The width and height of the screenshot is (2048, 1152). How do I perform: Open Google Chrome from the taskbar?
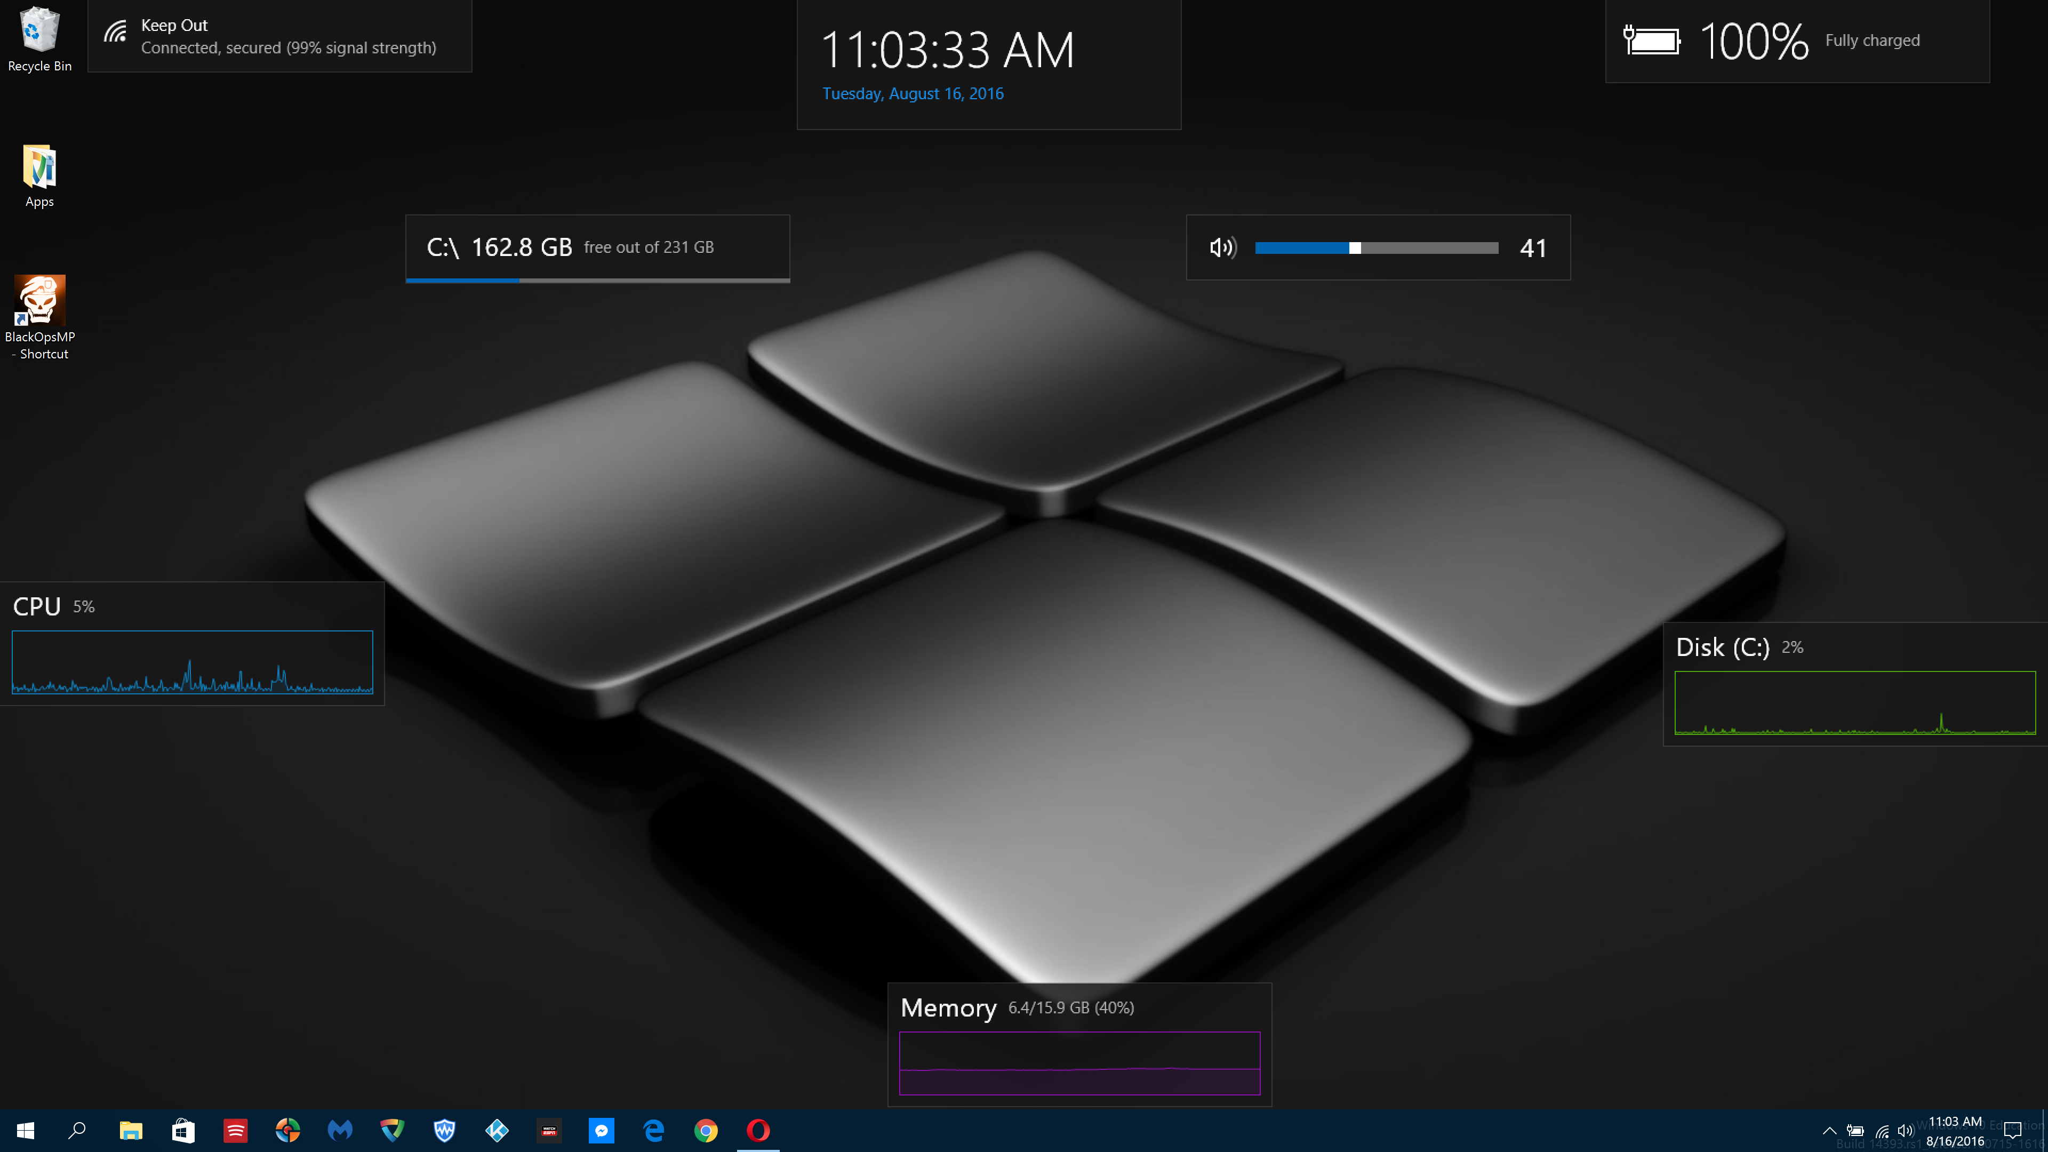[706, 1130]
